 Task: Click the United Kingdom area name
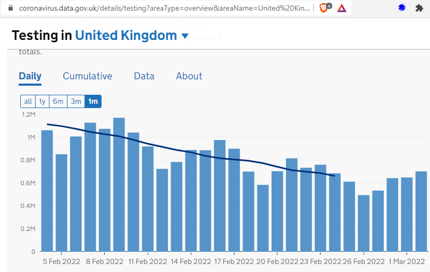[125, 36]
